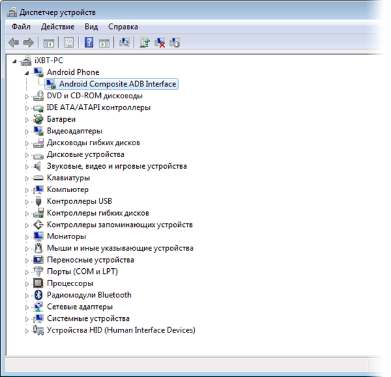Scan for hardware changes icon
Image resolution: width=391 pixels, height=377 pixels.
tap(124, 43)
